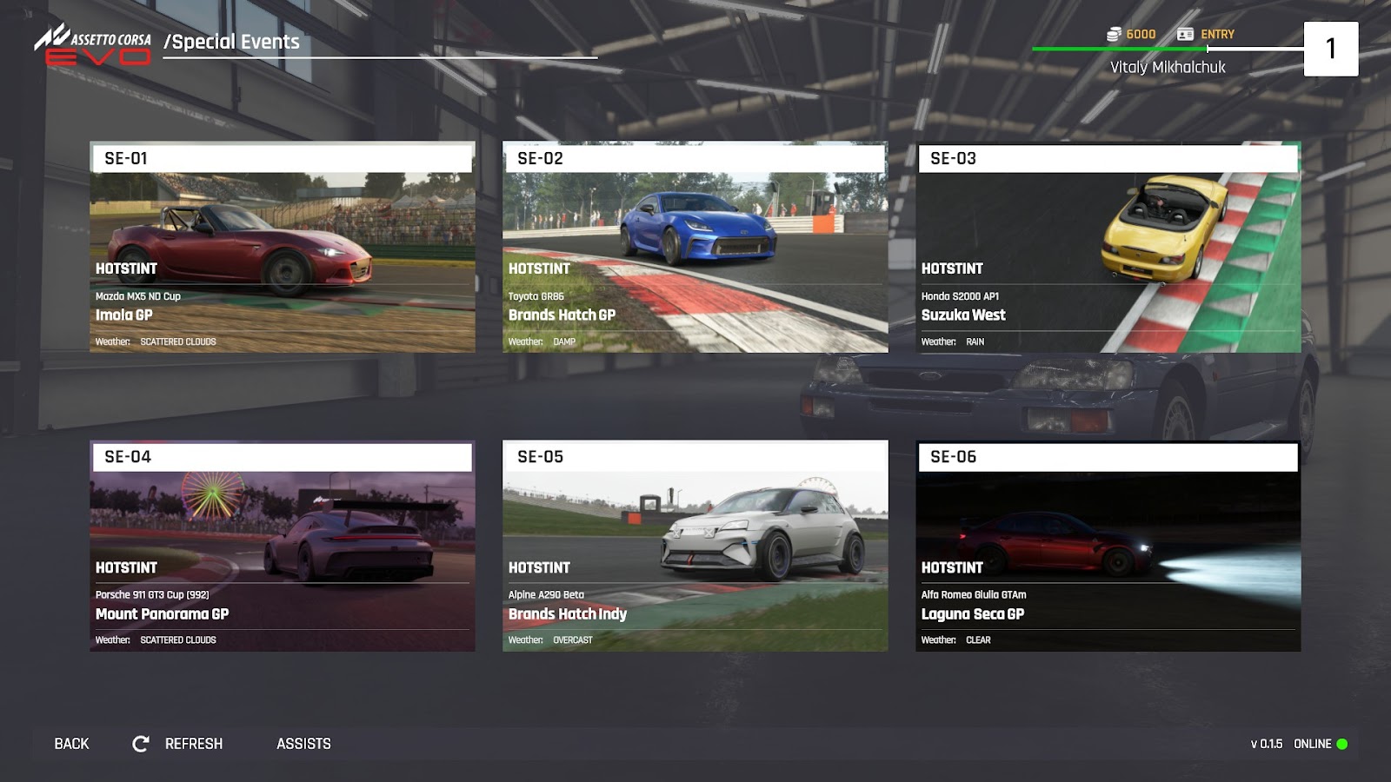Select the SE-06 header bar
This screenshot has height=782, width=1391.
pos(1108,457)
